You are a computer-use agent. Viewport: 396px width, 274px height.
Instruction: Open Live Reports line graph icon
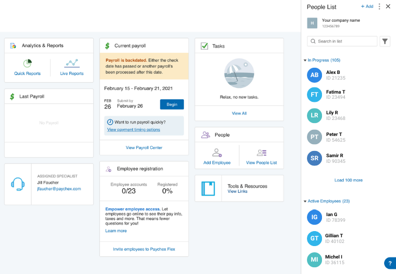point(71,64)
